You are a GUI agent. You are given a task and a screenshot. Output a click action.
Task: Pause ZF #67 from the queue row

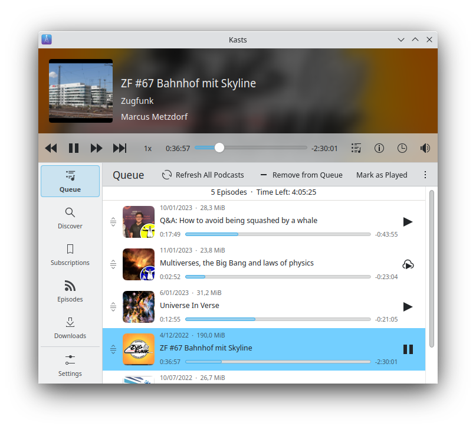pos(408,349)
